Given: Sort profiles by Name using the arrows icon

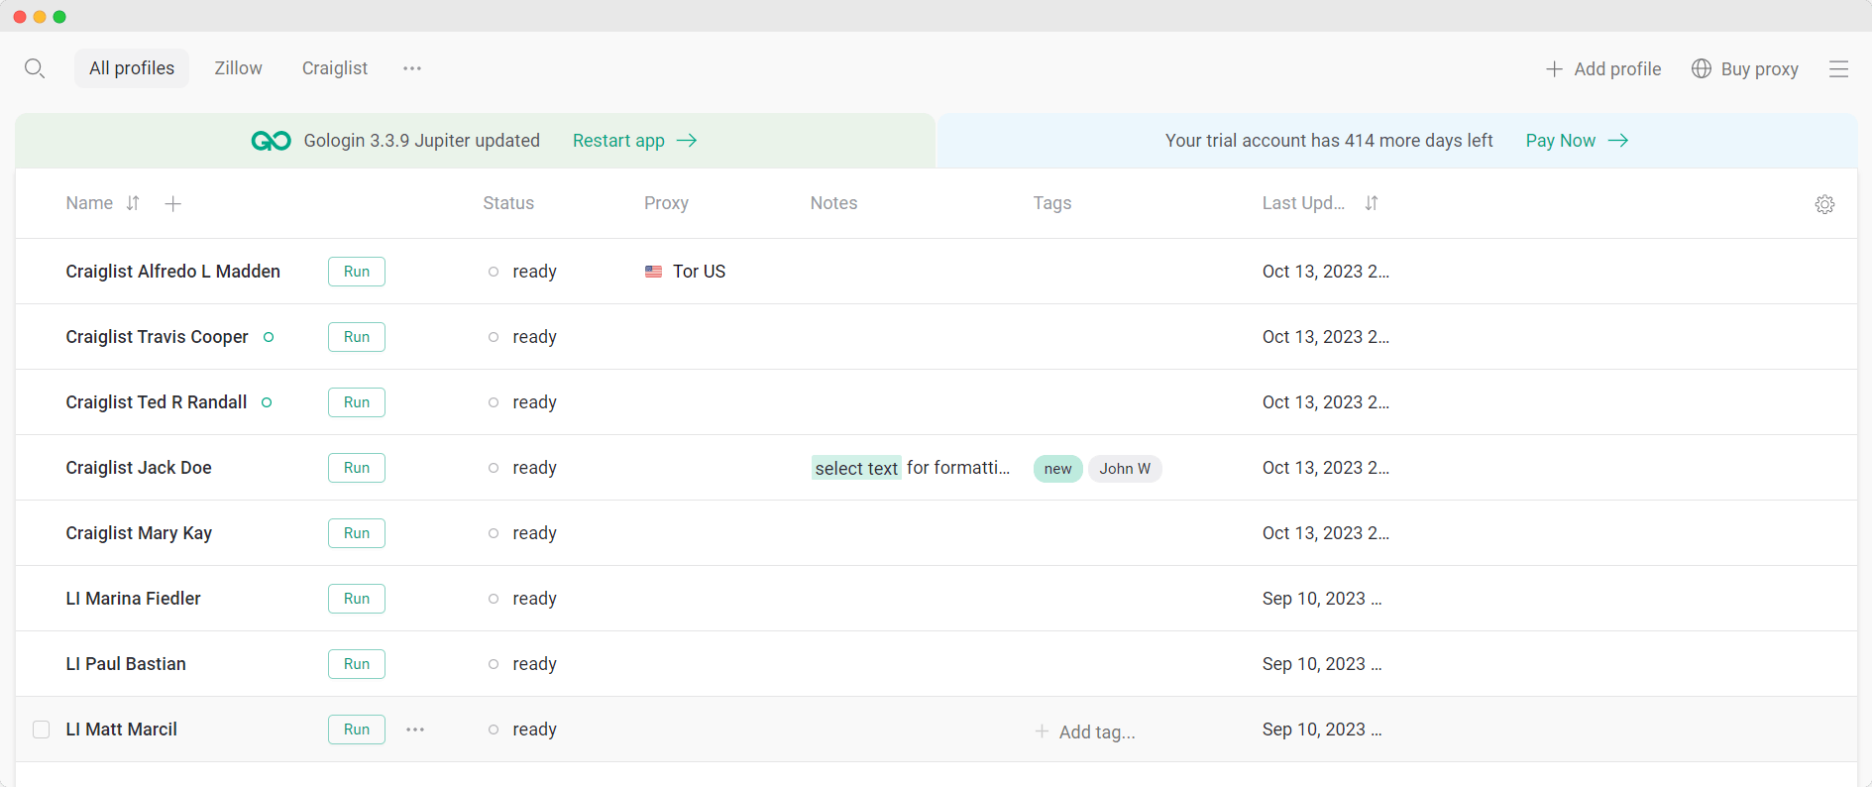Looking at the screenshot, I should click(133, 203).
